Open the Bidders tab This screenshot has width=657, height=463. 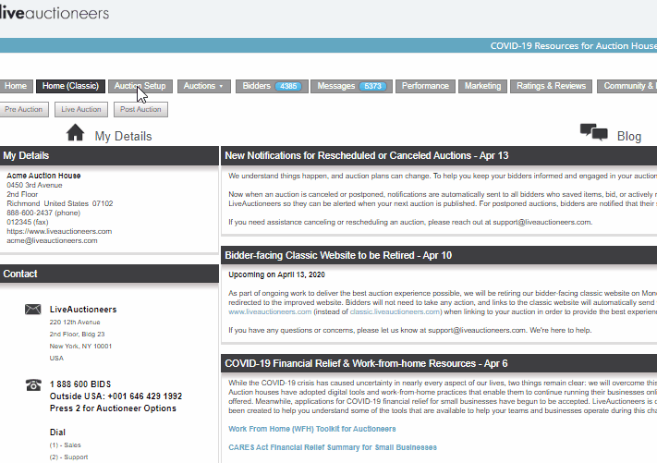pos(272,86)
